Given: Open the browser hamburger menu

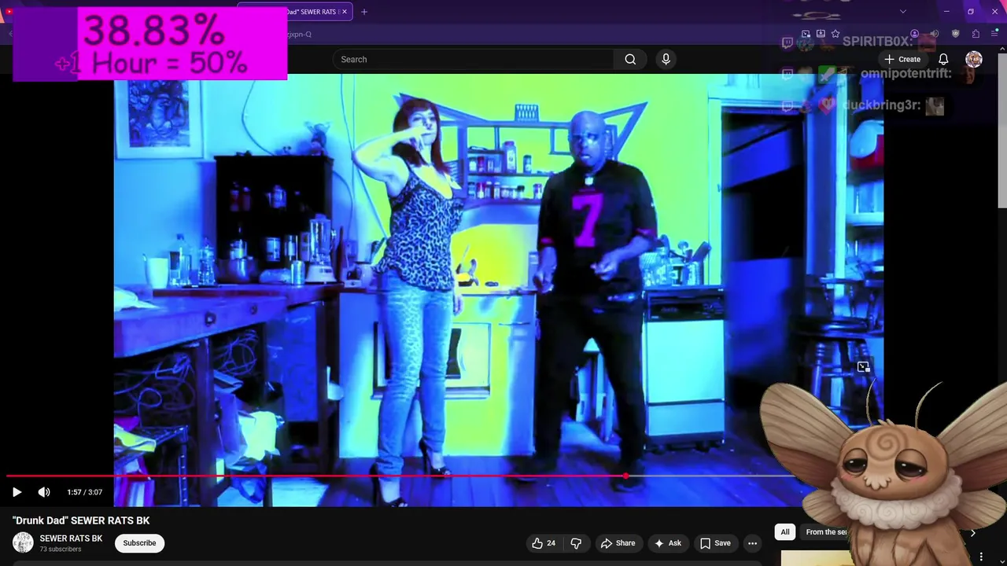Looking at the screenshot, I should (x=994, y=34).
